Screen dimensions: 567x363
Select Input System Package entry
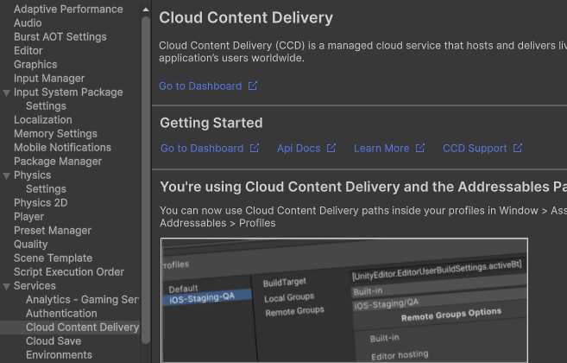(68, 92)
